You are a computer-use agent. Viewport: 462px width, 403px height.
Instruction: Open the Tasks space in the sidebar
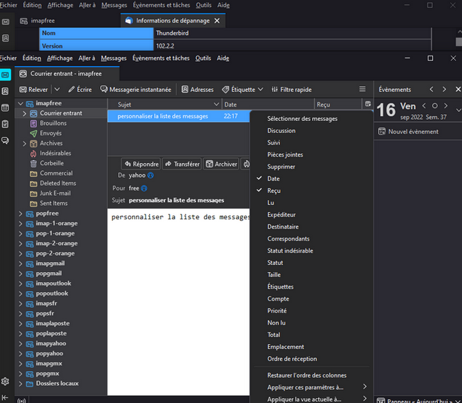pos(6,124)
